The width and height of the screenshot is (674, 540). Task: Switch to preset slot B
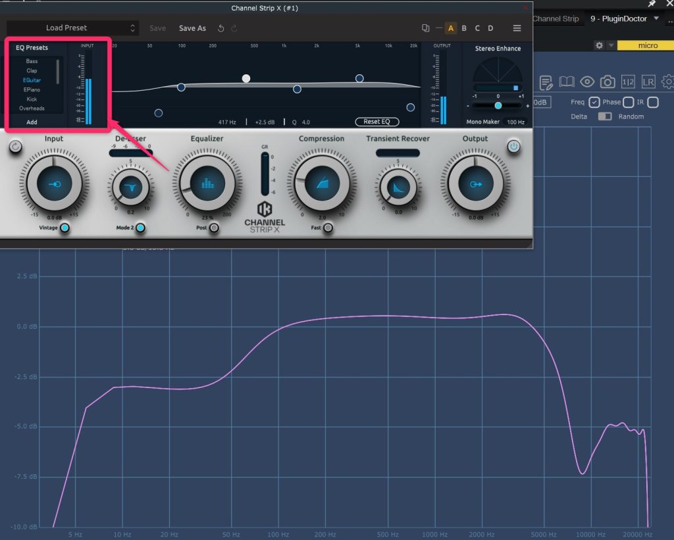(464, 28)
